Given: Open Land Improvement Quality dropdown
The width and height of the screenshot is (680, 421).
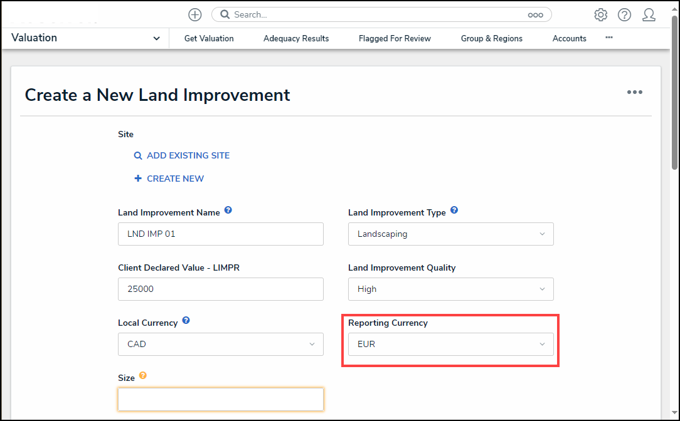Looking at the screenshot, I should (x=450, y=289).
